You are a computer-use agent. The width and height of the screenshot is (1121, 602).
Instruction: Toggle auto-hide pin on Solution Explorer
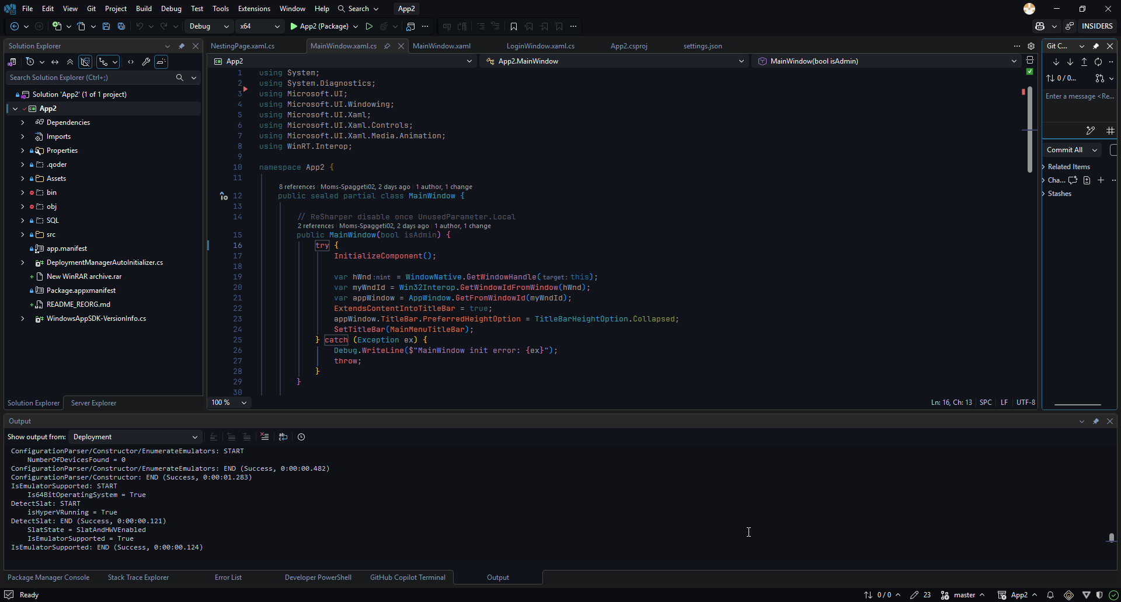[182, 46]
